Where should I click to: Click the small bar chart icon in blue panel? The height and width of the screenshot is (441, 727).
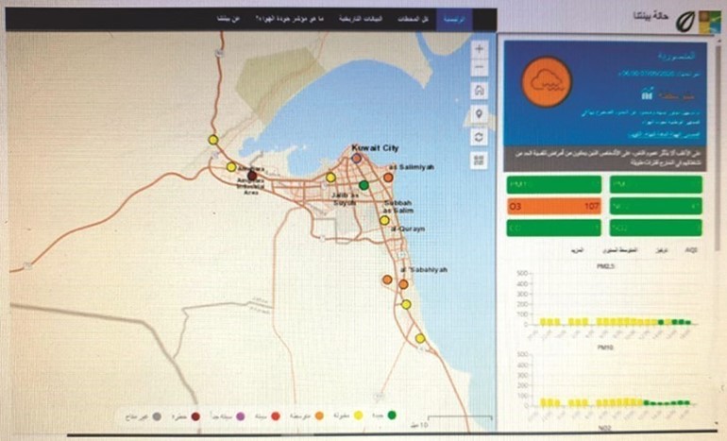click(x=647, y=94)
